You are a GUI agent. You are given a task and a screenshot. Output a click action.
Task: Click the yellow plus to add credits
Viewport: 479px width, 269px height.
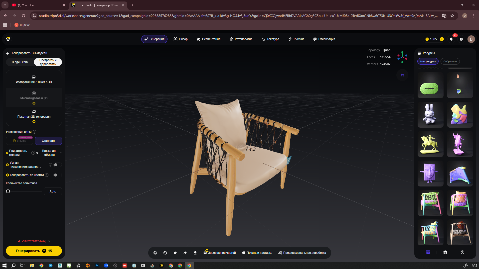tap(442, 39)
